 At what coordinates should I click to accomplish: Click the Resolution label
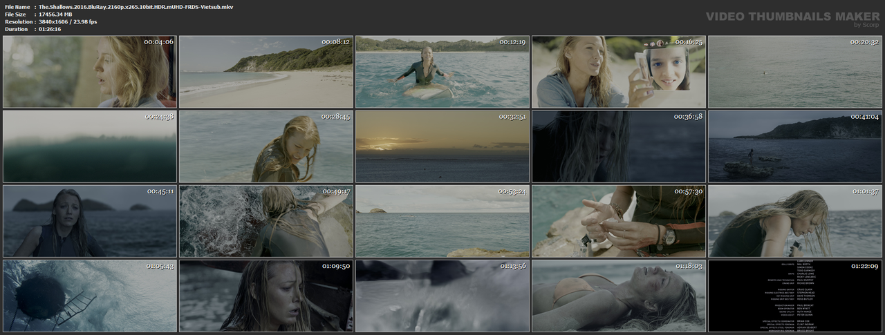[x=17, y=22]
